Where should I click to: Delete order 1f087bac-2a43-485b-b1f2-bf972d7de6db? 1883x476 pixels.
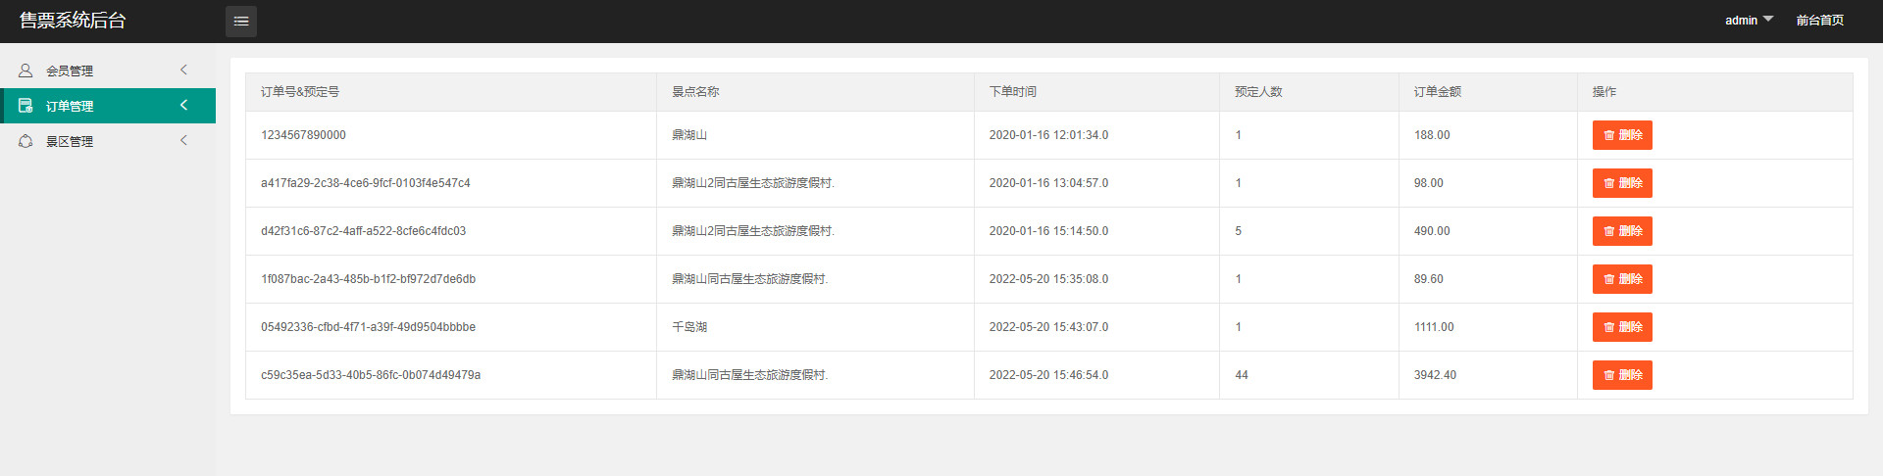pos(1622,279)
